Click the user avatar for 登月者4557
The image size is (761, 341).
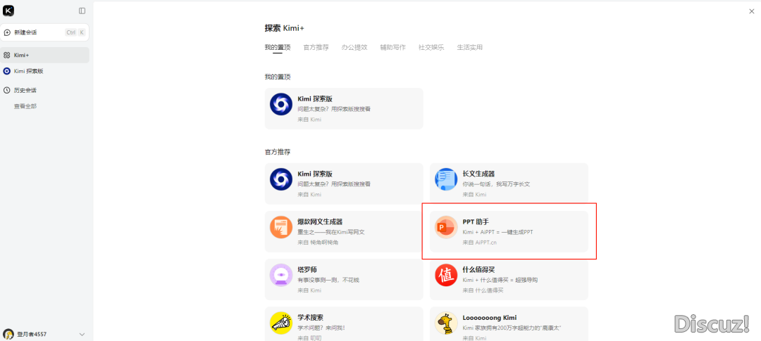8,334
